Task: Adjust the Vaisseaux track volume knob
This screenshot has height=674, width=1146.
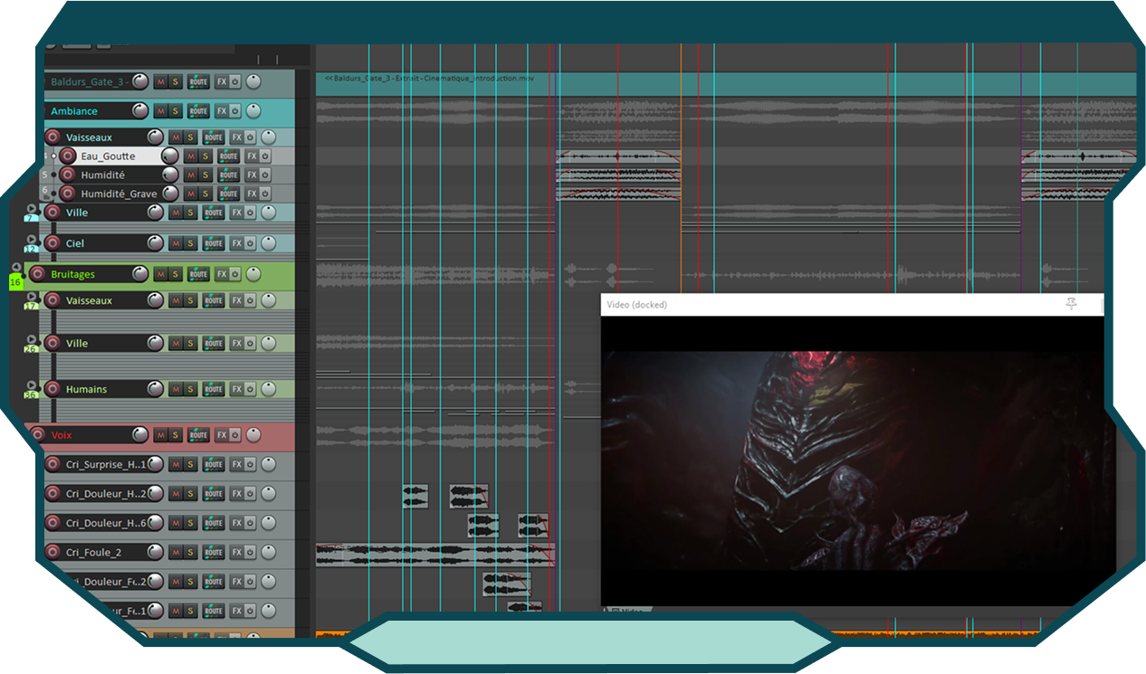Action: tap(155, 138)
